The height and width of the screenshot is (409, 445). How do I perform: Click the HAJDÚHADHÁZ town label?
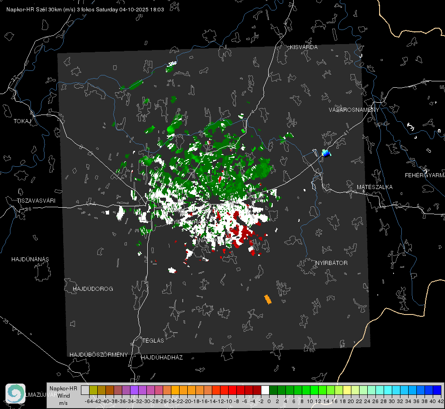tap(162, 358)
